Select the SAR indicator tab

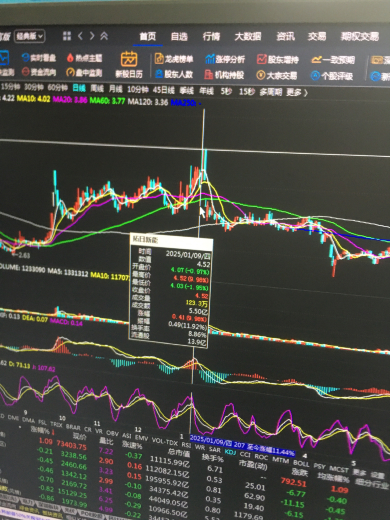pos(215,449)
